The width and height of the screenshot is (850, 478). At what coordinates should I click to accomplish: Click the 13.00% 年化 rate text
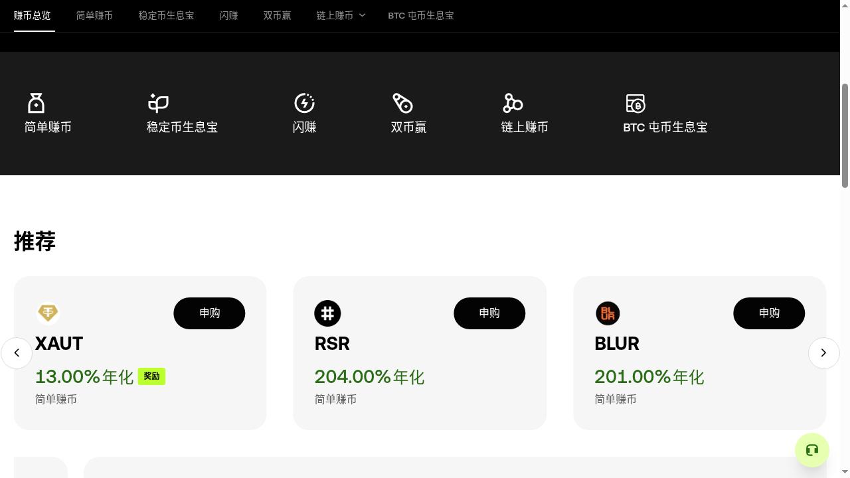tap(84, 377)
